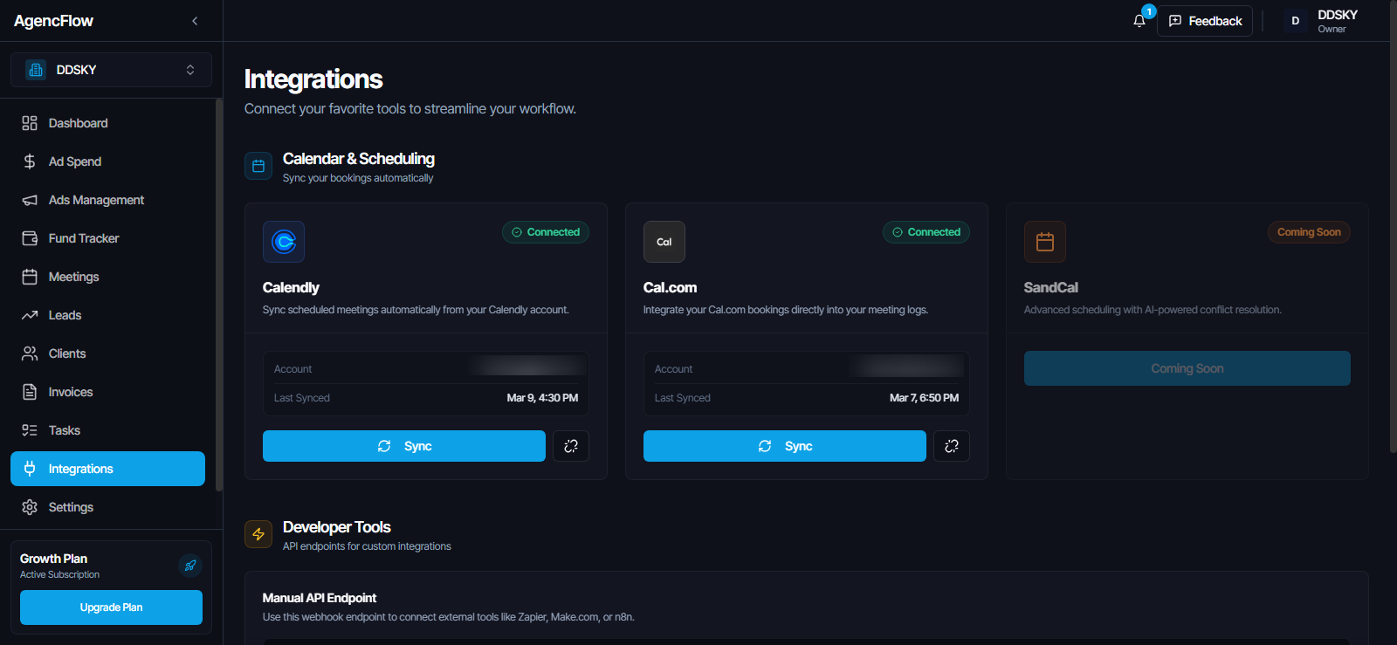Screen dimensions: 1397x645
Task: Navigate to Fund Tracker
Action: click(107, 238)
